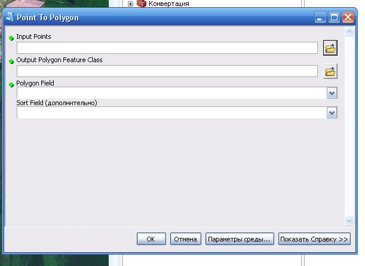Click the OK button

click(x=151, y=239)
